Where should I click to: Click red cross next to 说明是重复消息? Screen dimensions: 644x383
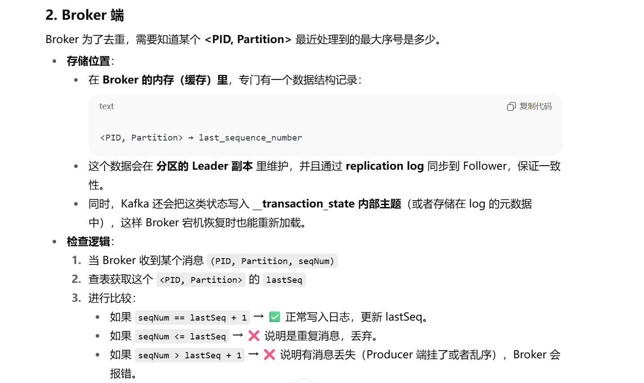[x=254, y=336]
